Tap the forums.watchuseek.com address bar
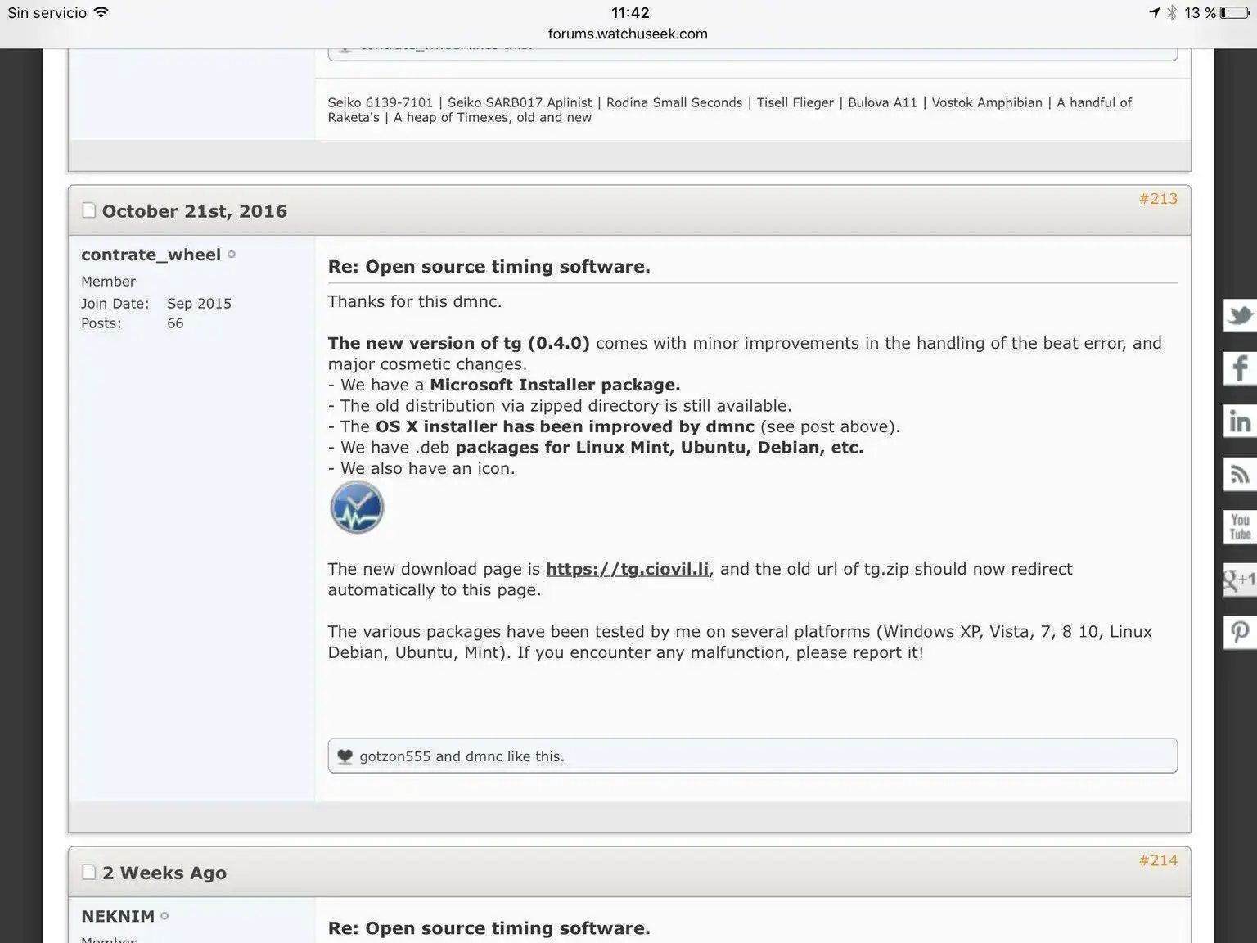The height and width of the screenshot is (943, 1257). [628, 34]
